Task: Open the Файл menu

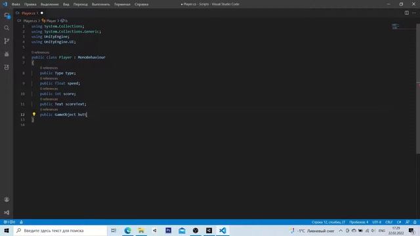Action: [16, 5]
